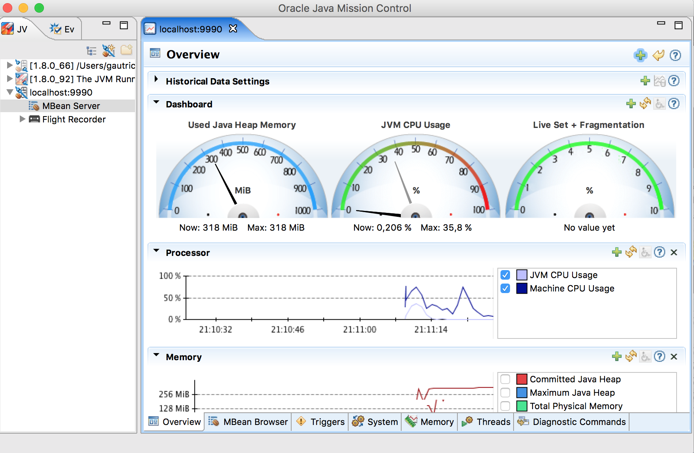The image size is (694, 453).
Task: Enable the Committed Java Heap series
Action: [x=505, y=379]
